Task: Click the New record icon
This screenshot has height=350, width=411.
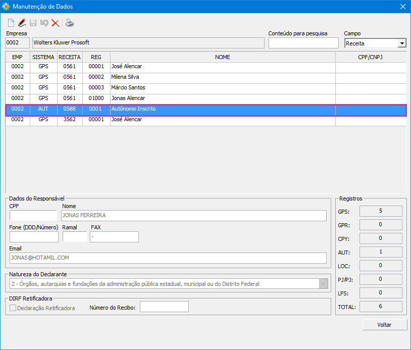Action: tap(11, 23)
